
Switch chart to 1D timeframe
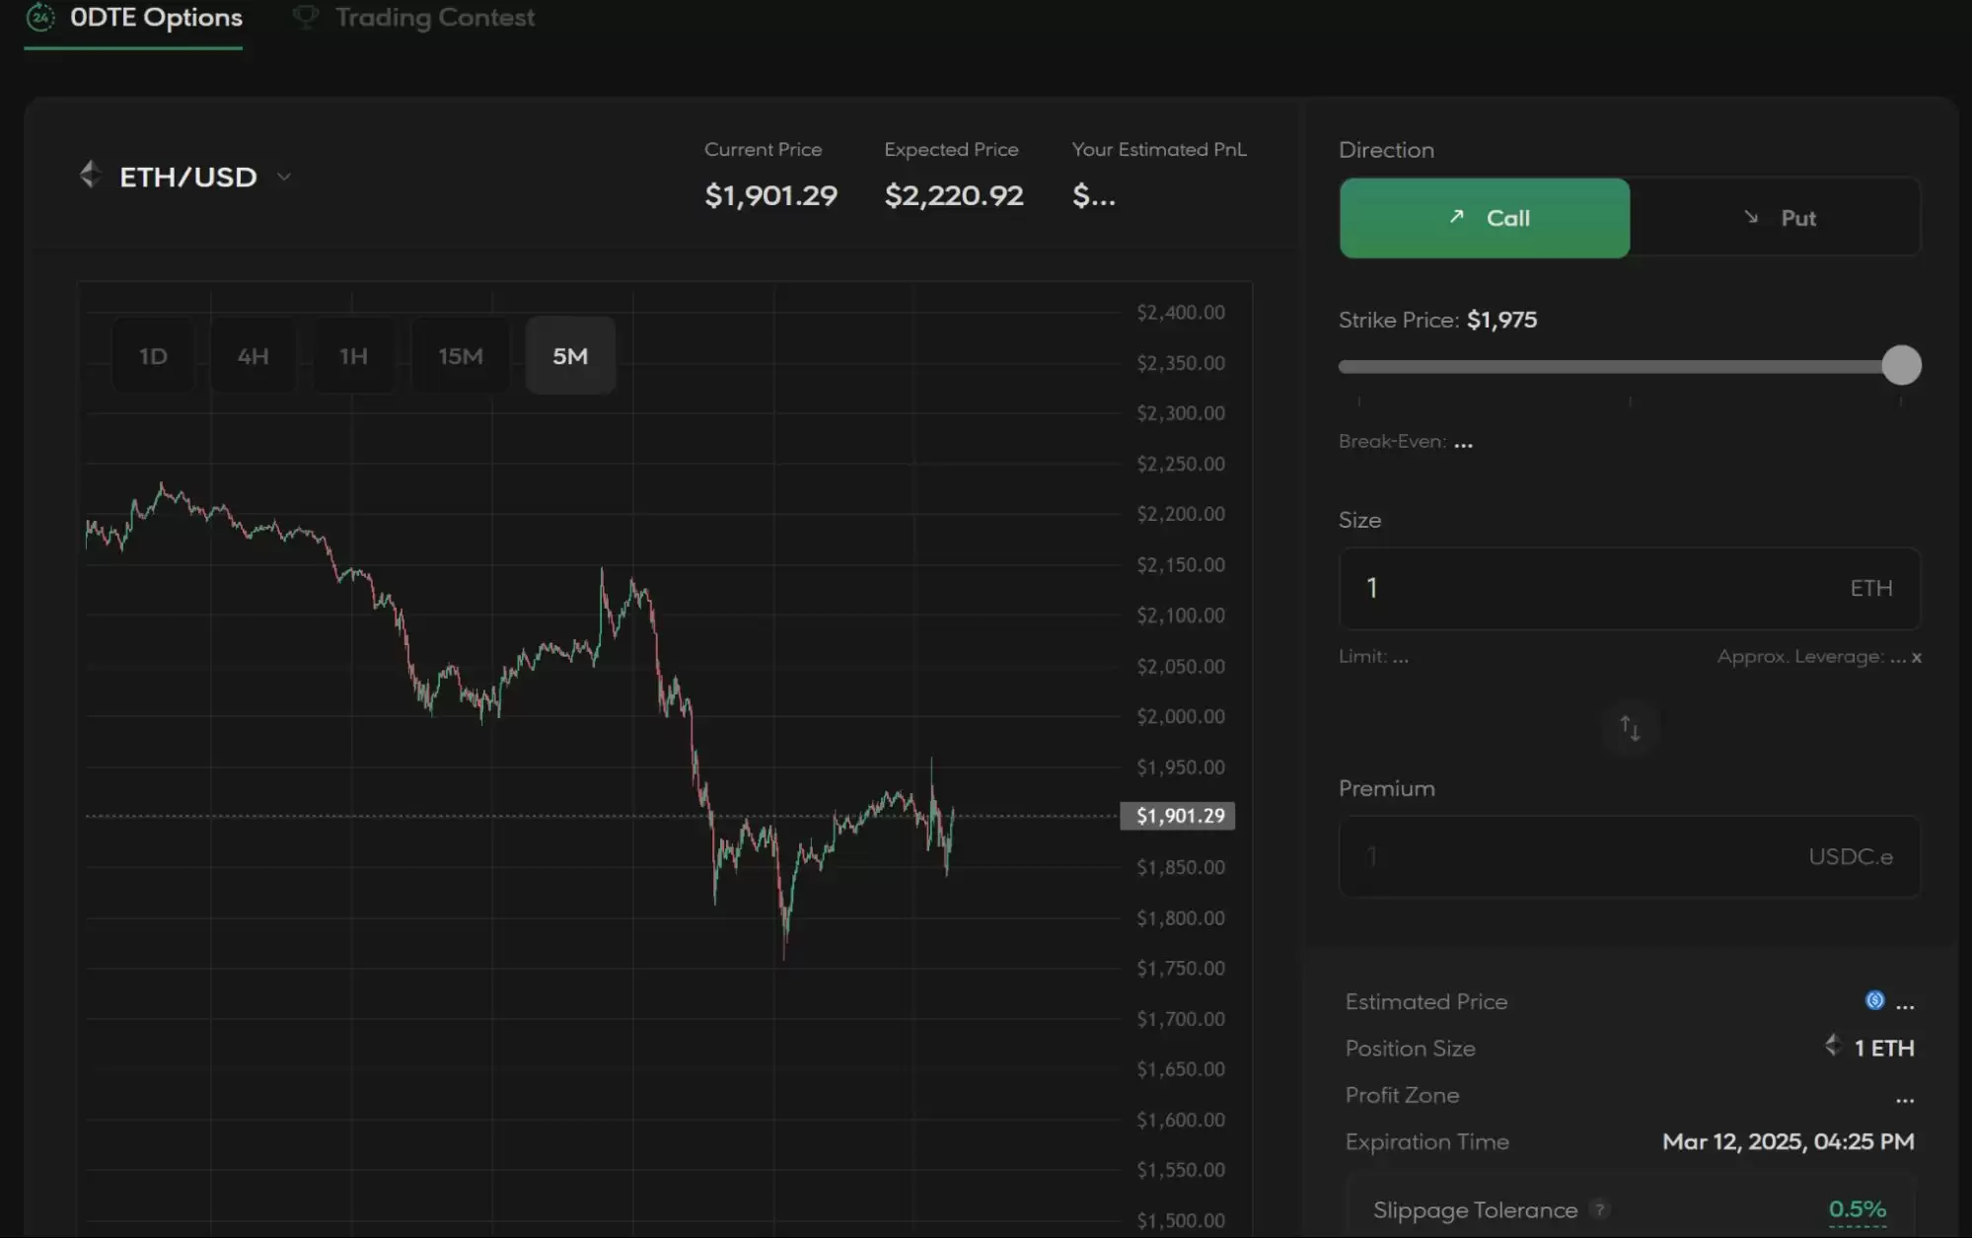click(x=153, y=356)
